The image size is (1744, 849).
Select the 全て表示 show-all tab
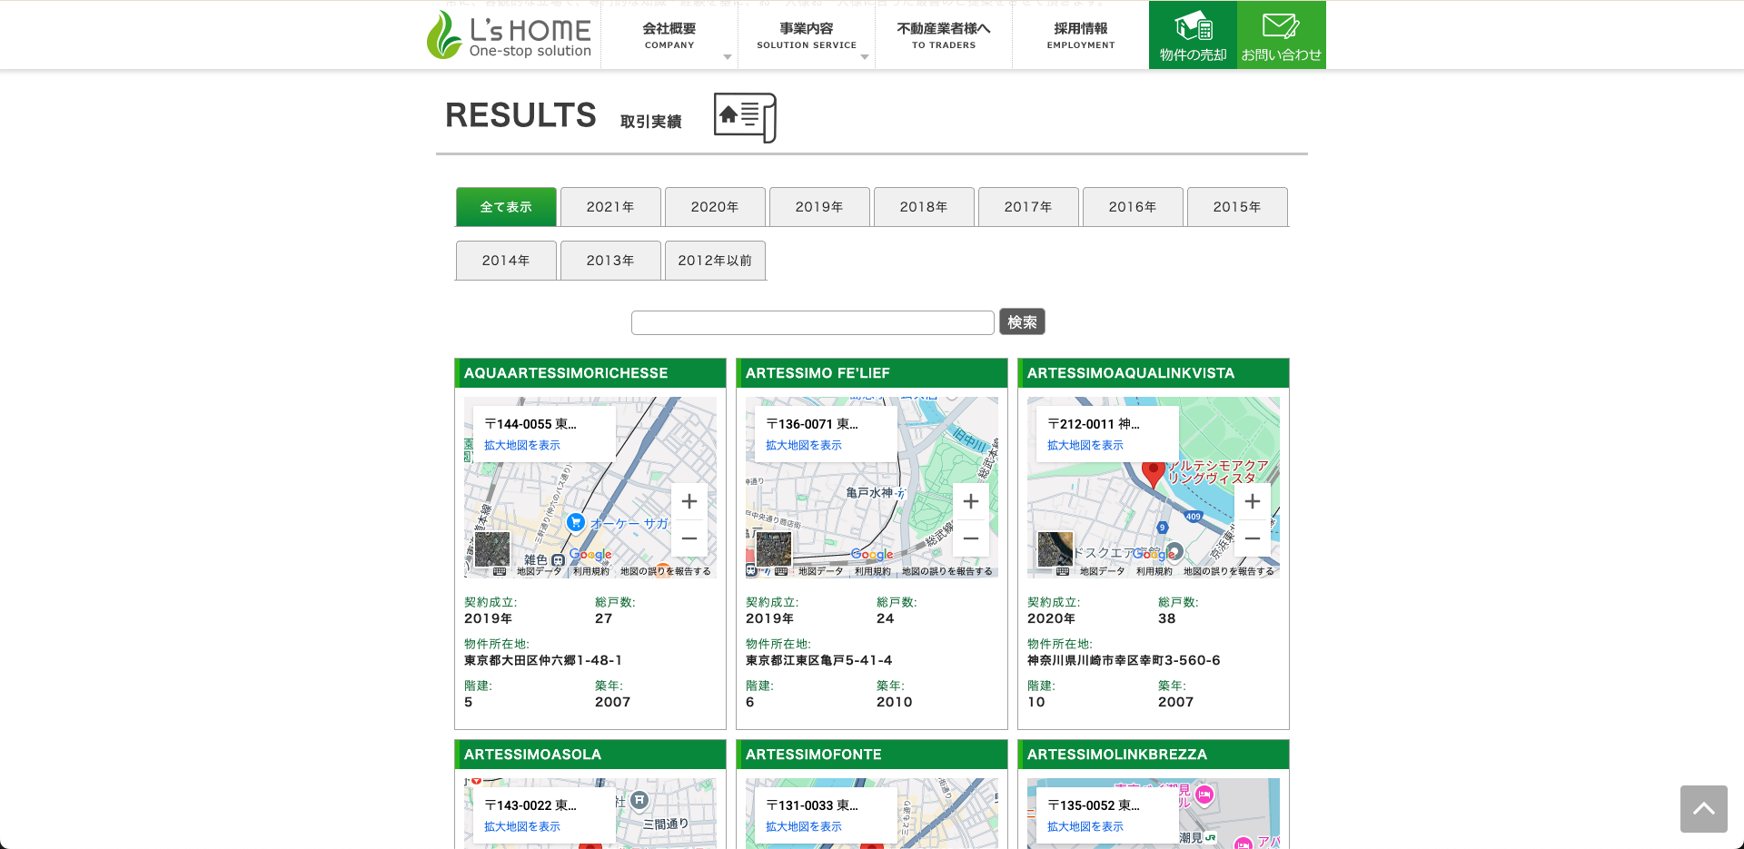506,207
